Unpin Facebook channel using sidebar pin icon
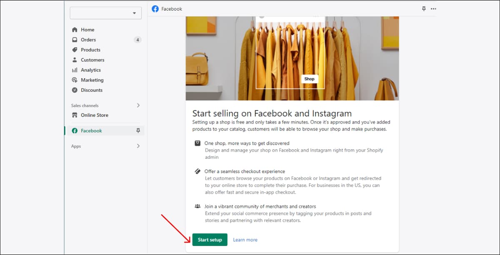This screenshot has width=500, height=255. (x=138, y=130)
